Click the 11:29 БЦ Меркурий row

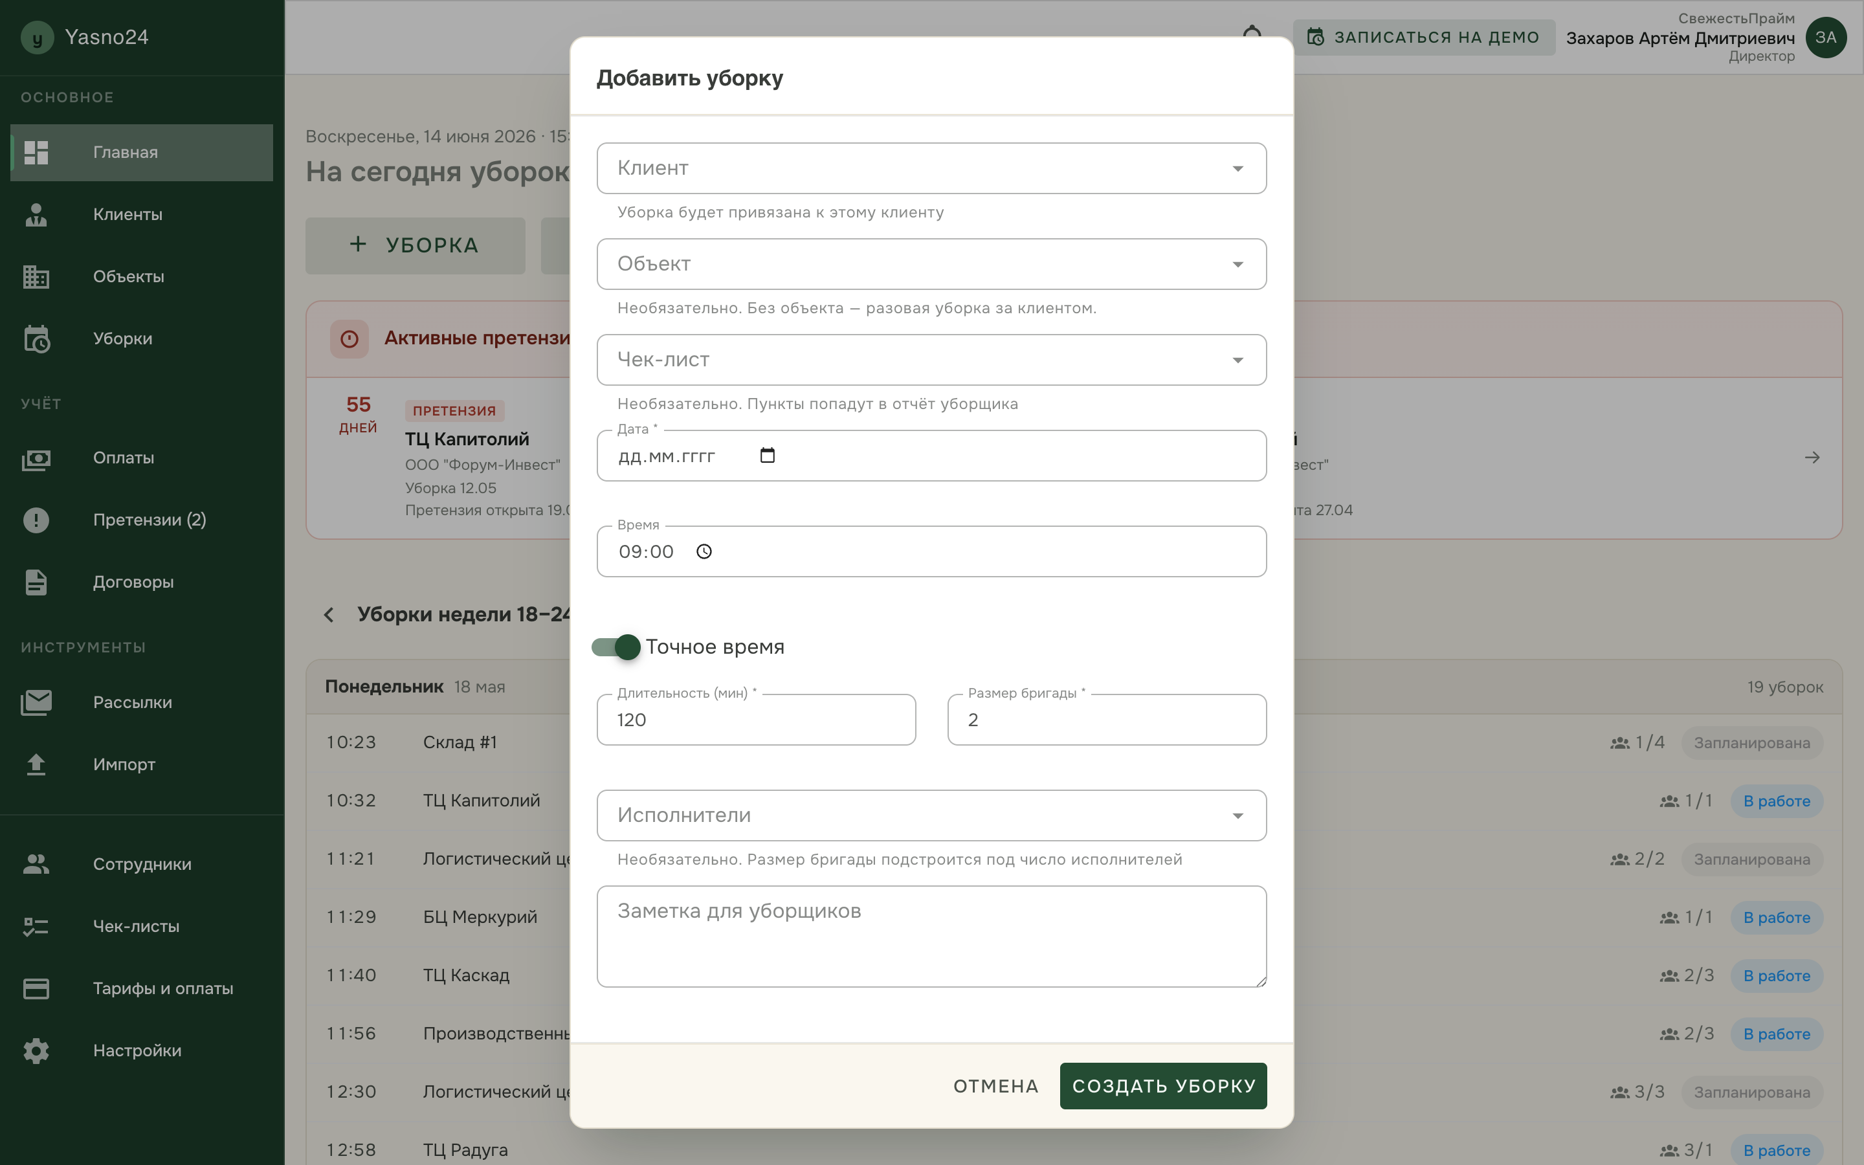click(x=1074, y=917)
